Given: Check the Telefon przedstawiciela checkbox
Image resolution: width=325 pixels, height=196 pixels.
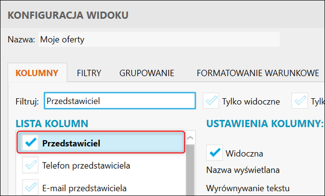Looking at the screenshot, I should (x=30, y=165).
